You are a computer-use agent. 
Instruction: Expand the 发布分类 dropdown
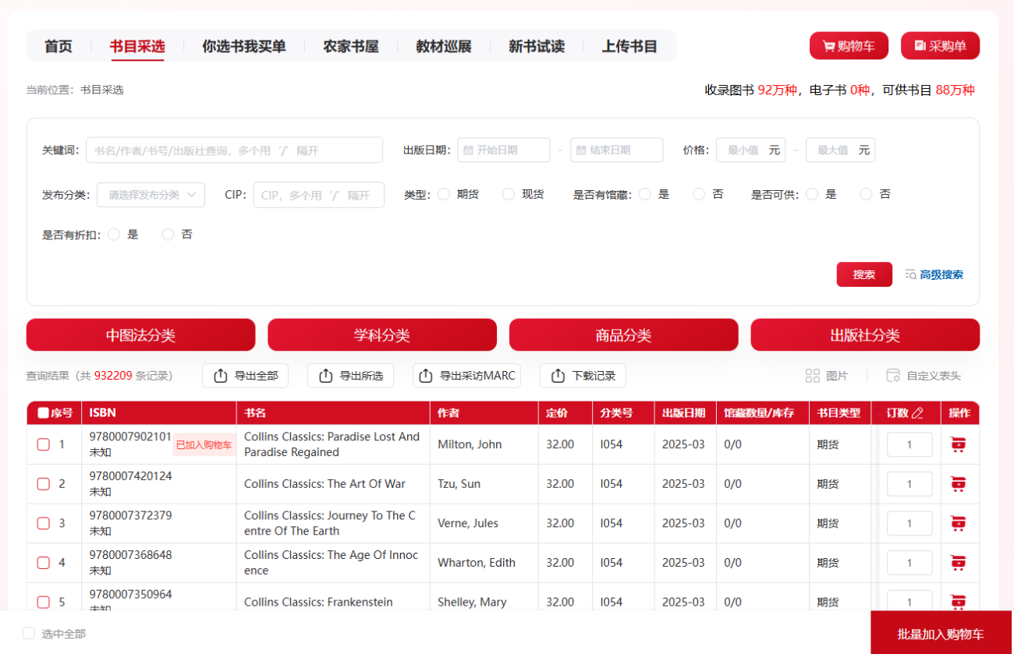151,195
